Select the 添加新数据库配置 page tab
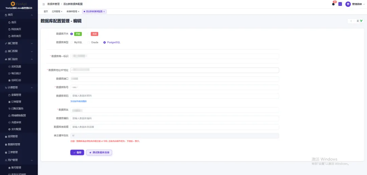367x175 pixels. point(94,12)
